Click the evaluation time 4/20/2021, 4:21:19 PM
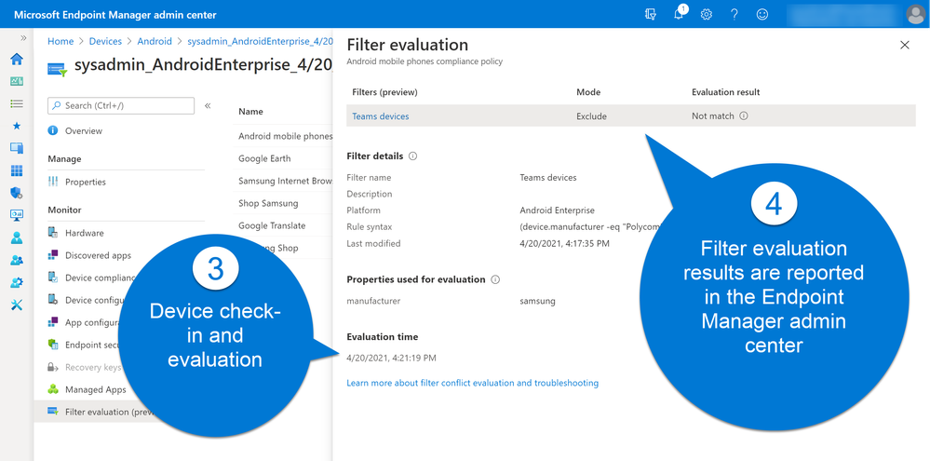The width and height of the screenshot is (930, 461). click(391, 358)
